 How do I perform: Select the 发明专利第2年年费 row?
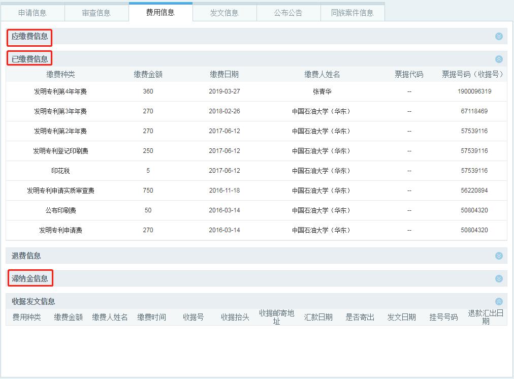[256, 131]
